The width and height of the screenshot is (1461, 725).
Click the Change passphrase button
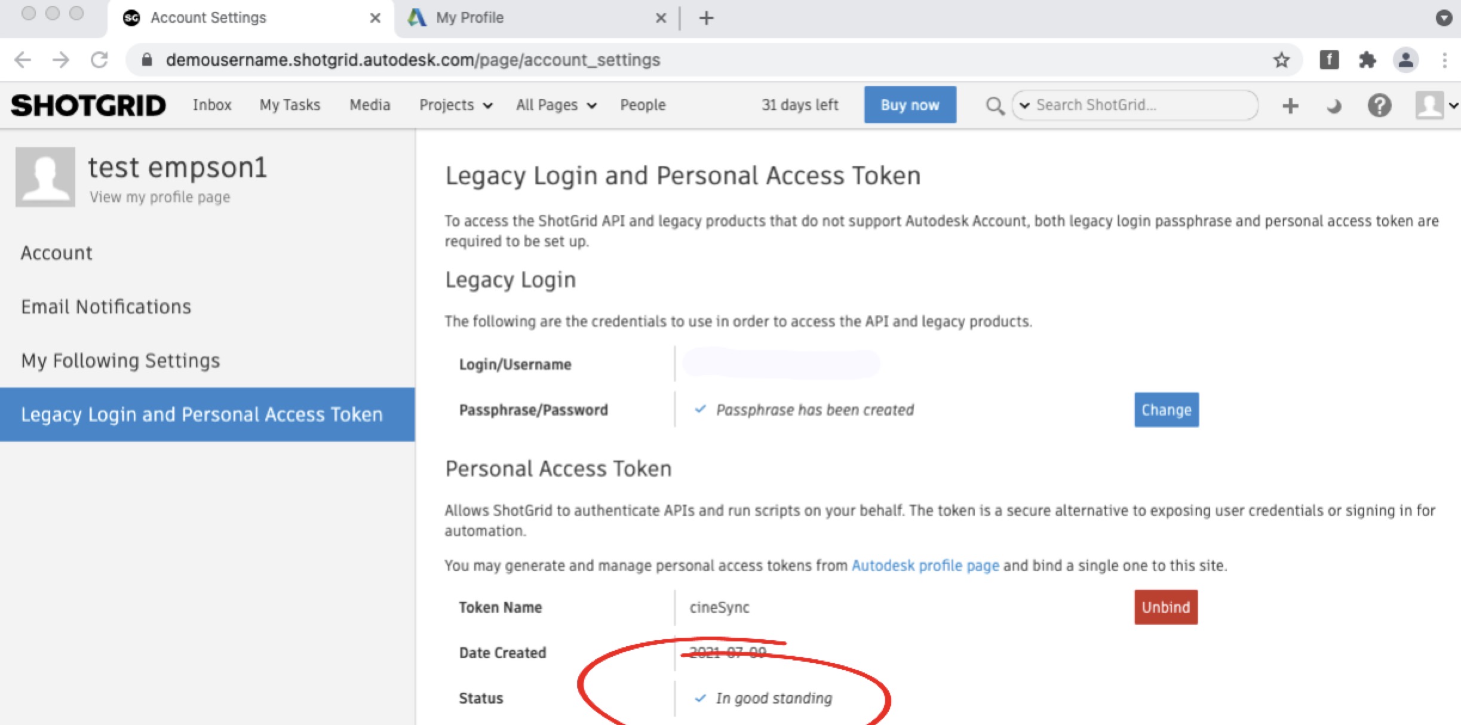tap(1166, 410)
